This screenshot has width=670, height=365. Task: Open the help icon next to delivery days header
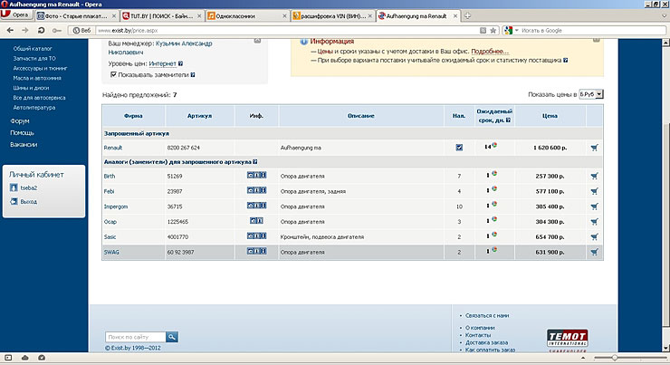click(508, 120)
